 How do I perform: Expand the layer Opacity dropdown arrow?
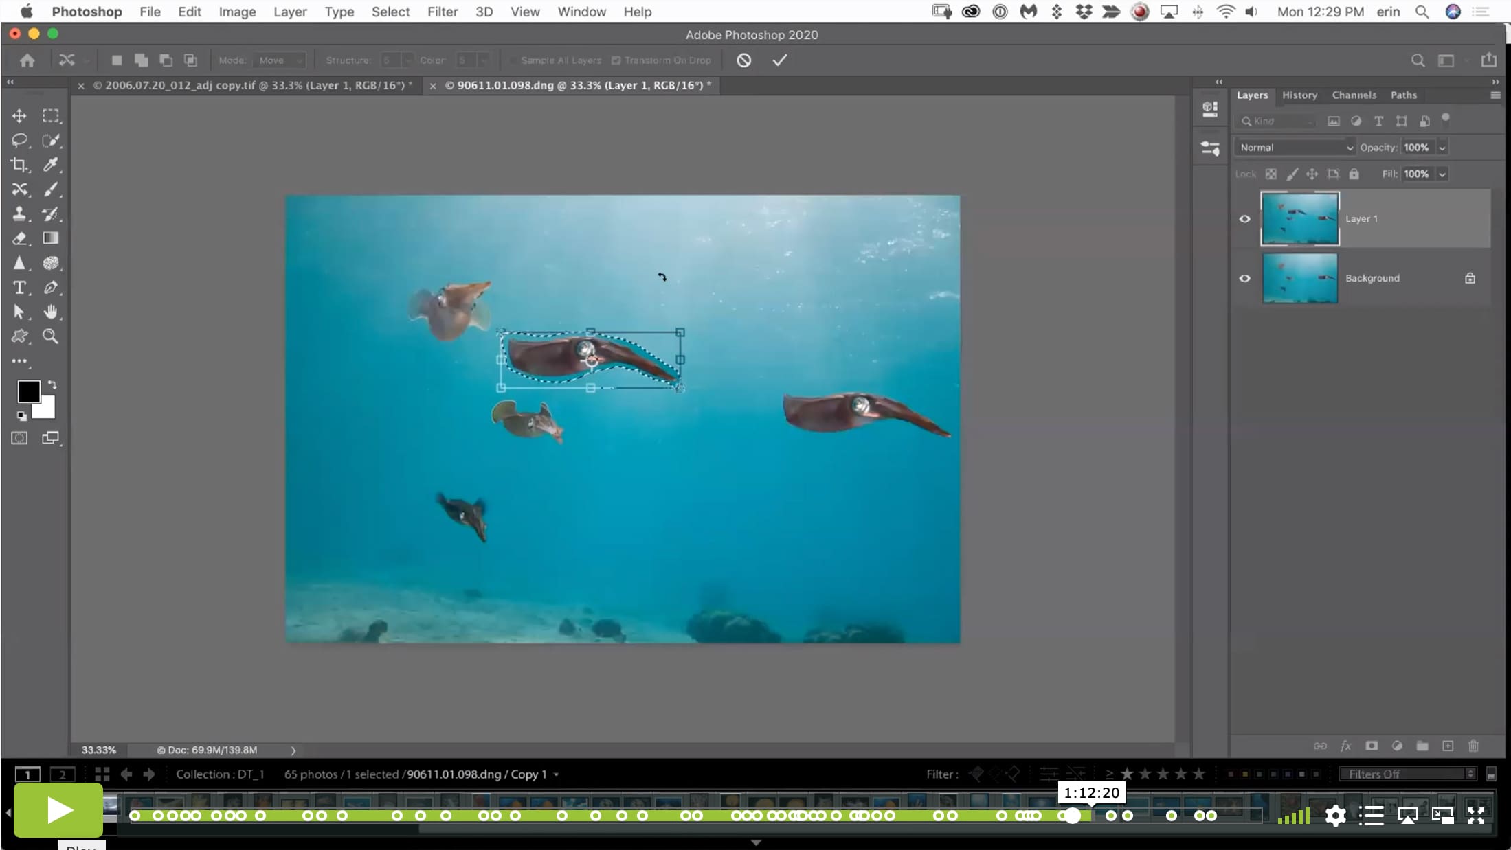1442,148
